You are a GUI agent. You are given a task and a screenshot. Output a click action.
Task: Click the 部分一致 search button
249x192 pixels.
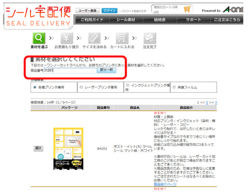[106, 70]
